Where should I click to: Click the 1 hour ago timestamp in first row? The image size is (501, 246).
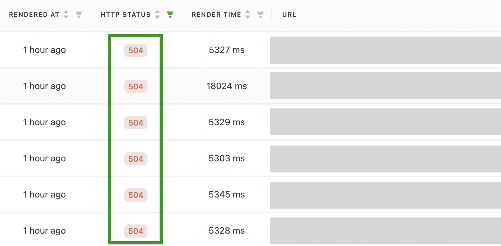[x=44, y=50]
